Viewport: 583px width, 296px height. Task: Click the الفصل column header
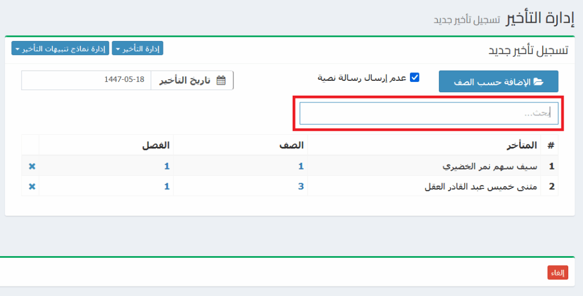(157, 145)
